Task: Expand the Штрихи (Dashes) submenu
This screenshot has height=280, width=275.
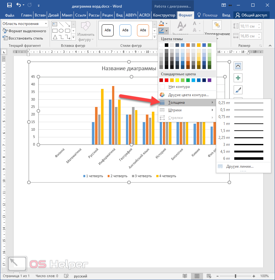Action: coord(187,110)
